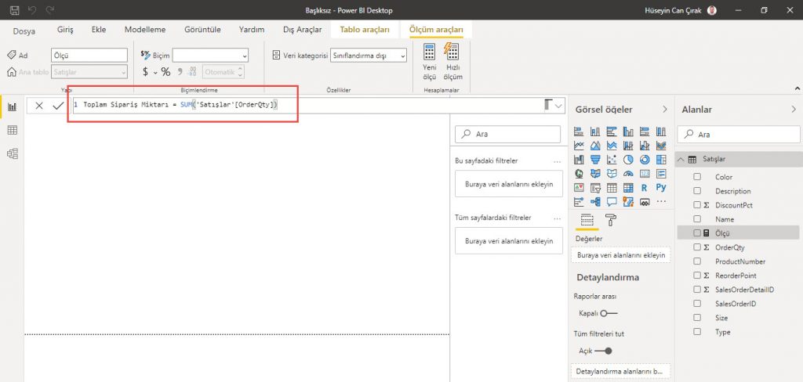The width and height of the screenshot is (803, 382).
Task: Get more visuals via ellipsis icon
Action: [x=661, y=202]
